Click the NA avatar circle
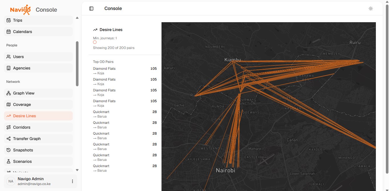Image resolution: width=389 pixels, height=191 pixels. click(11, 181)
